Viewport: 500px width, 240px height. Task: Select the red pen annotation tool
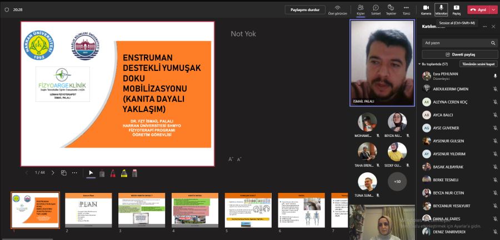click(113, 173)
